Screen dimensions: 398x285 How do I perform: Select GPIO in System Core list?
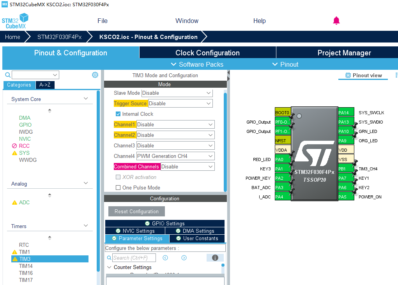point(25,125)
